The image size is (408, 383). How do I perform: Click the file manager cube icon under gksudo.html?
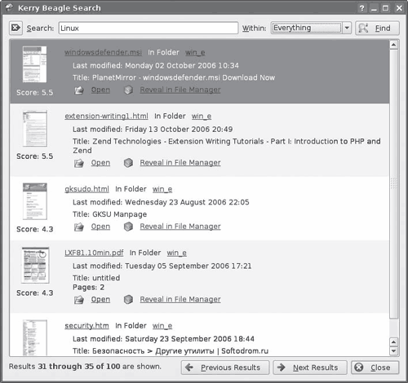coord(128,227)
